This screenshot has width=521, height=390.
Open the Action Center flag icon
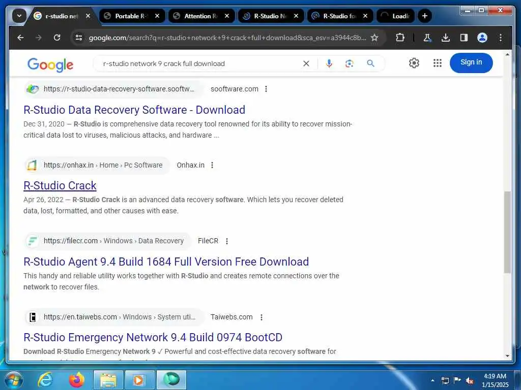pos(457,380)
